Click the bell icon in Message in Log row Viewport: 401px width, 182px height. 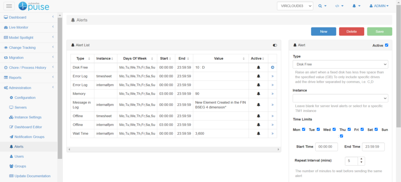point(258,105)
